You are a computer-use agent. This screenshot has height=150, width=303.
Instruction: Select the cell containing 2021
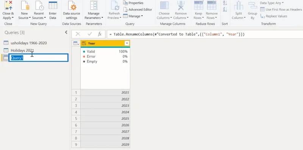[x=105, y=92]
